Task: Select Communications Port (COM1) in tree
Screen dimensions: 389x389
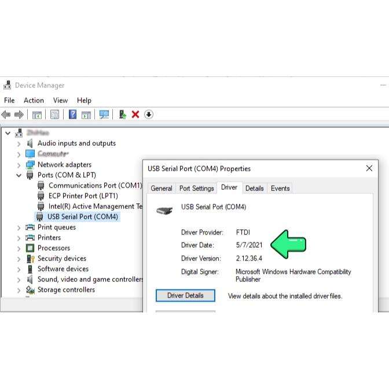Action: [95, 185]
